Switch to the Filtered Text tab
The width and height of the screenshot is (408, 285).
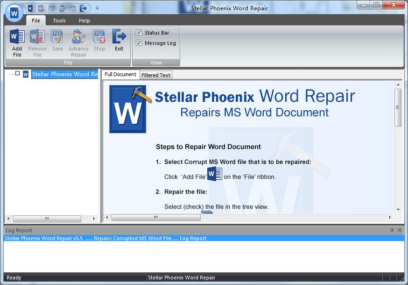pyautogui.click(x=156, y=75)
